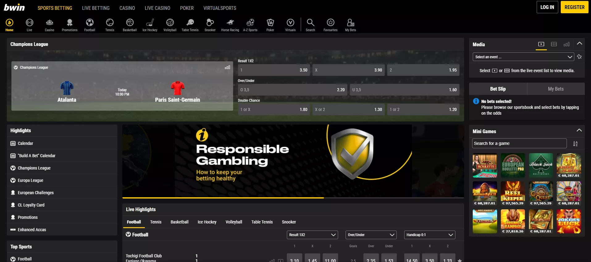This screenshot has height=262, width=591.
Task: Click the bwin logo
Action: [14, 7]
